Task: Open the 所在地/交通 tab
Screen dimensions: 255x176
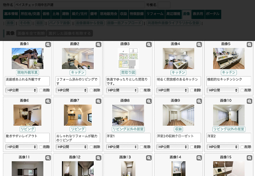Action: pyautogui.click(x=30, y=14)
